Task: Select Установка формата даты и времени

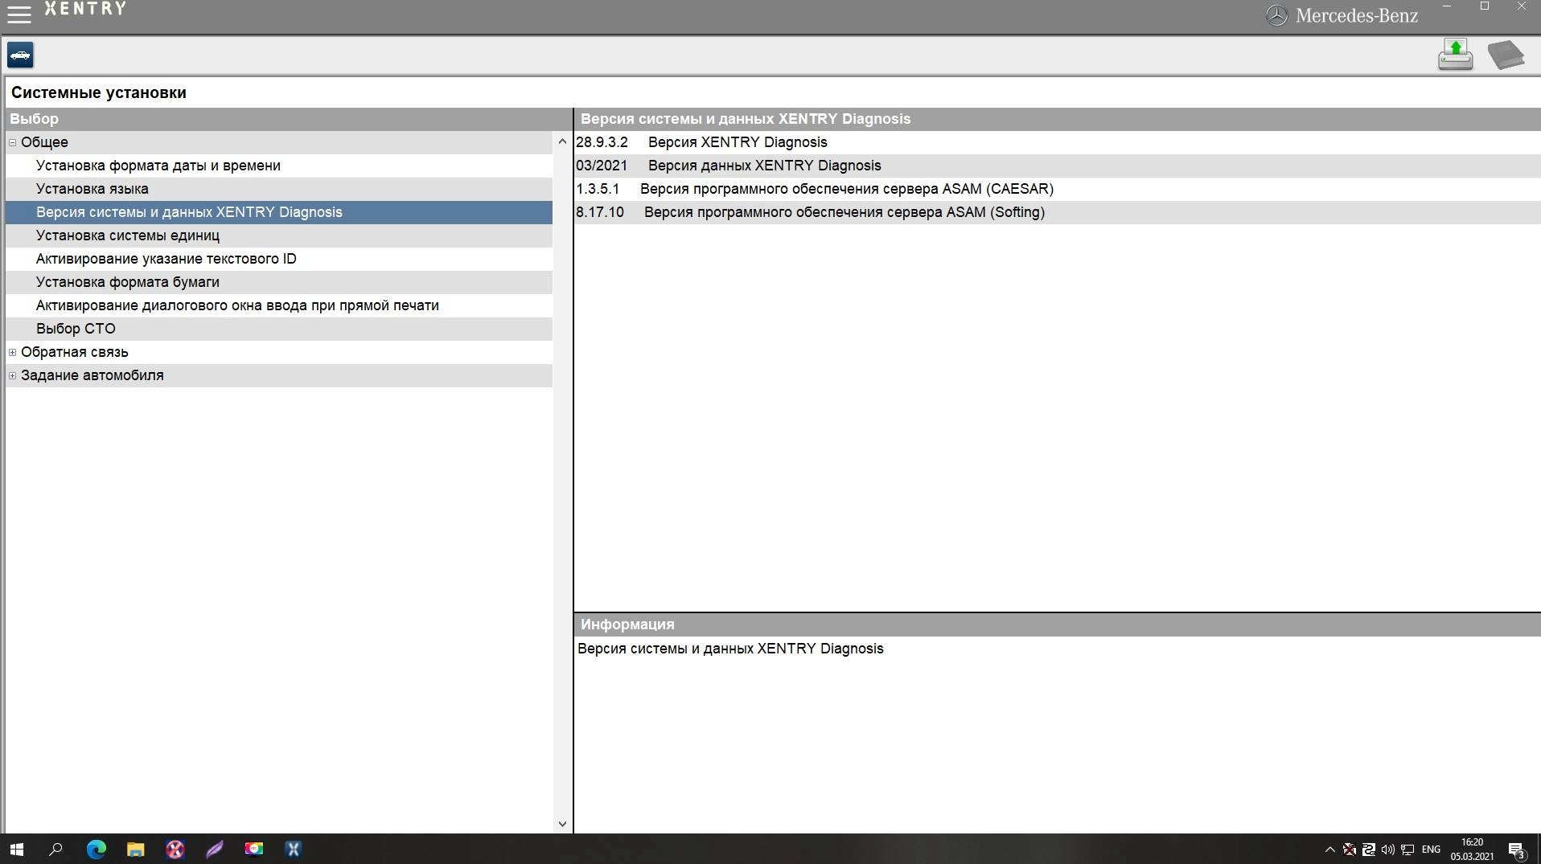Action: 278,166
